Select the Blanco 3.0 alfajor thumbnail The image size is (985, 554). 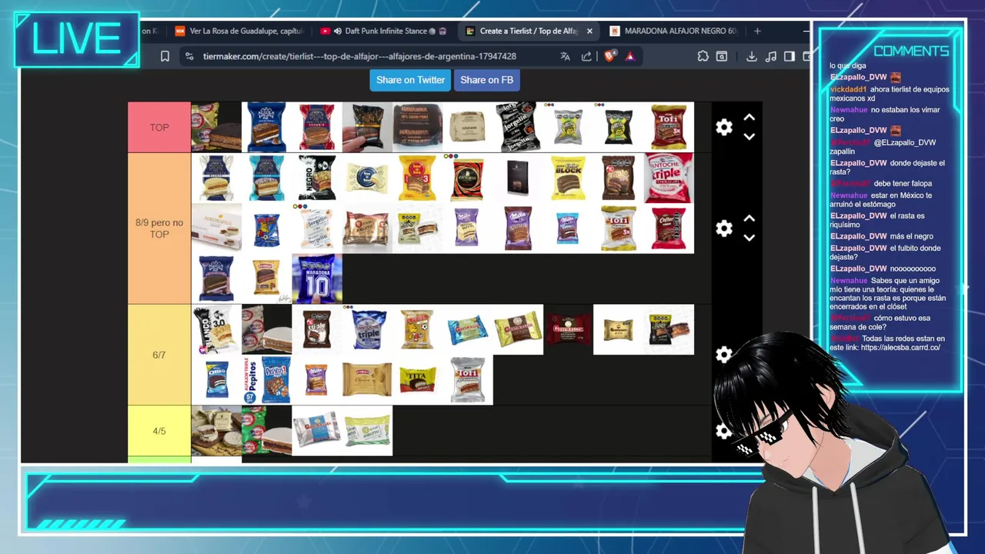[x=216, y=329]
